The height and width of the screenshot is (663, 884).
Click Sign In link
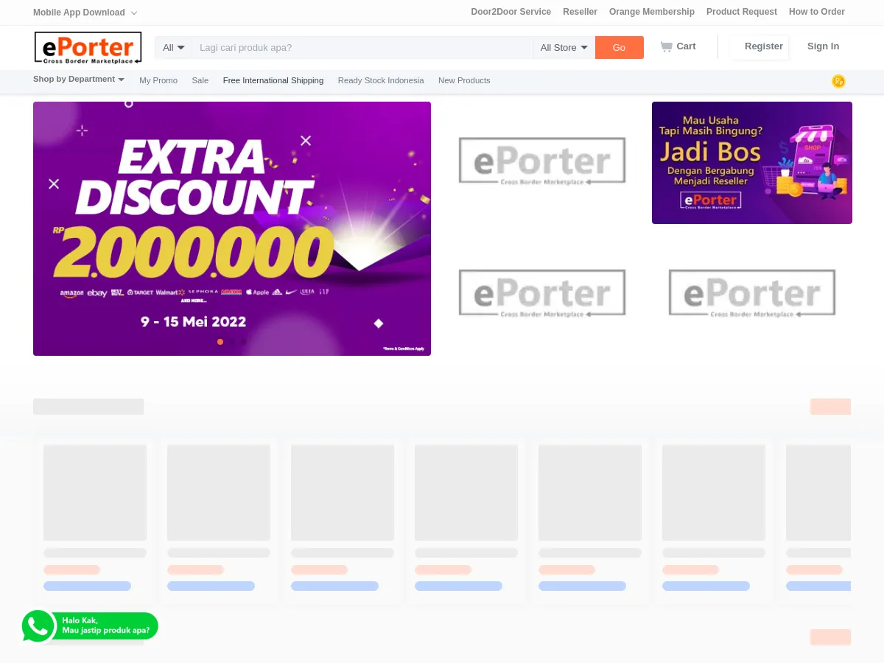823,46
